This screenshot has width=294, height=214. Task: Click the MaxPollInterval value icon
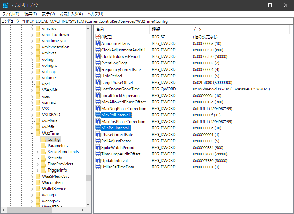tap(98, 115)
